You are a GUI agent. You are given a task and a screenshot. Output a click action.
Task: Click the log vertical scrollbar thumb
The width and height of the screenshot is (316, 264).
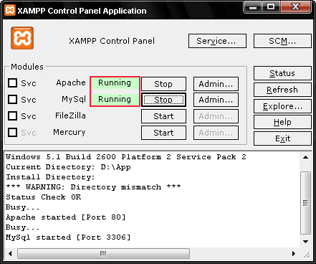(305, 203)
